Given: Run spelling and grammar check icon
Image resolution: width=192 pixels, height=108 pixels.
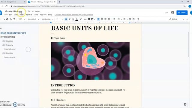Looking at the screenshot, I should click(x=11, y=19).
